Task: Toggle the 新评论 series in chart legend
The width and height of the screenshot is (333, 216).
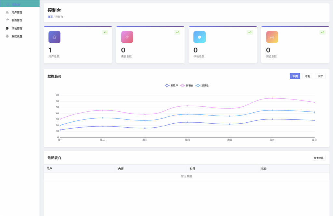Action: pyautogui.click(x=202, y=85)
